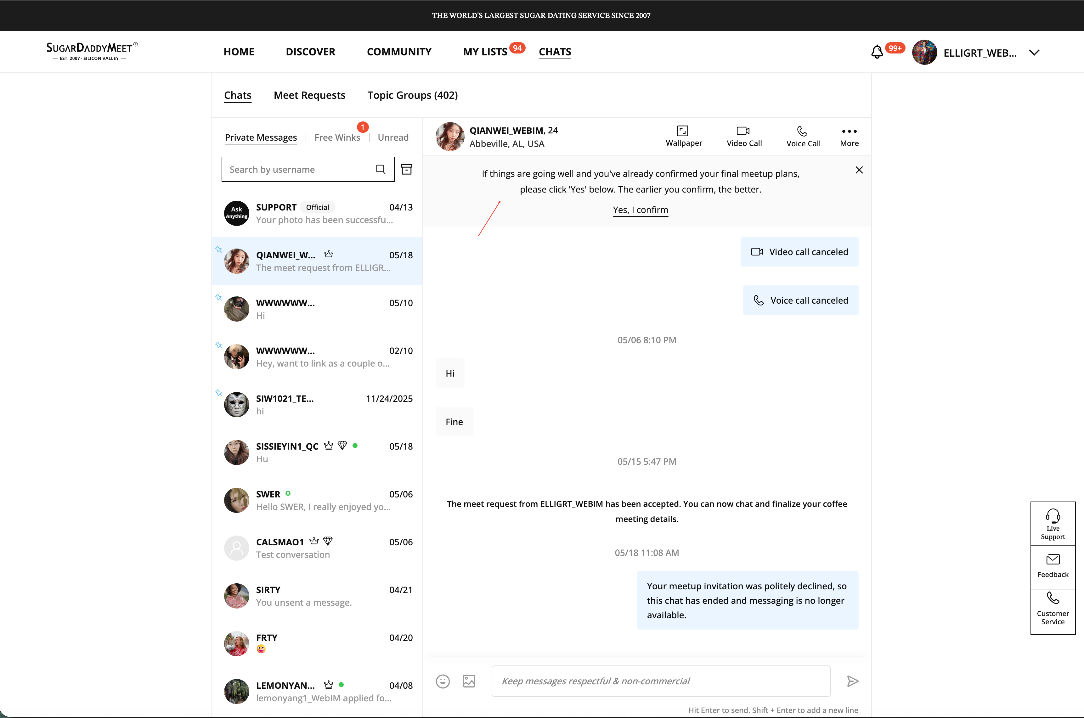Open CHATS in top navigation

tap(555, 52)
